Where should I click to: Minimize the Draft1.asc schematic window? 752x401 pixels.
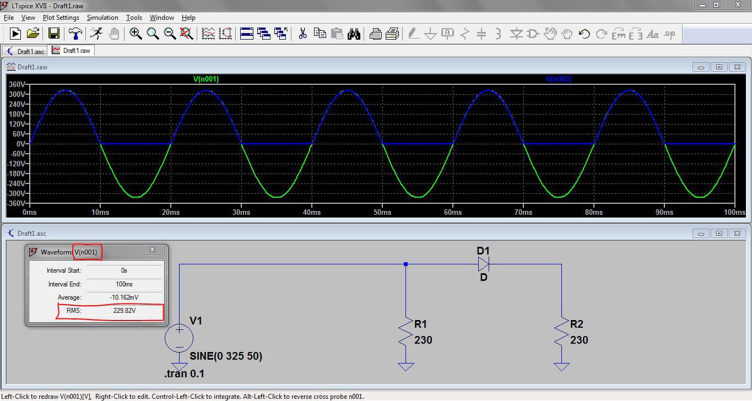tap(701, 234)
